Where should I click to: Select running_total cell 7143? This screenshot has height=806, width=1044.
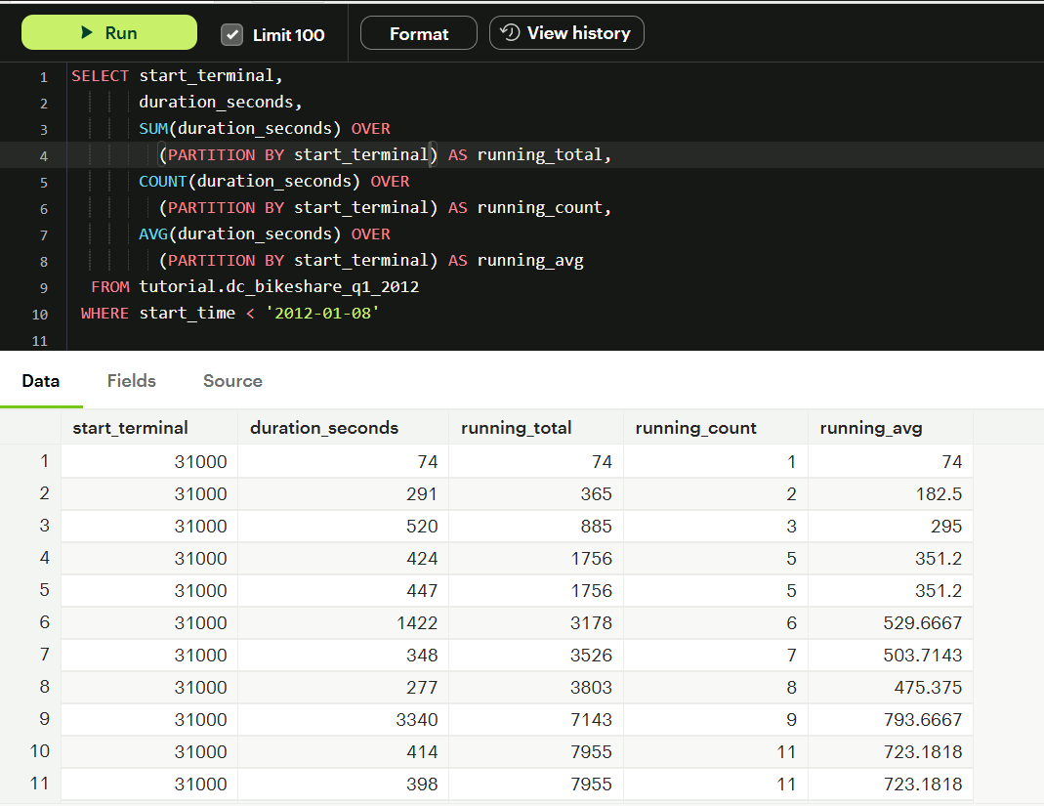[x=536, y=719]
